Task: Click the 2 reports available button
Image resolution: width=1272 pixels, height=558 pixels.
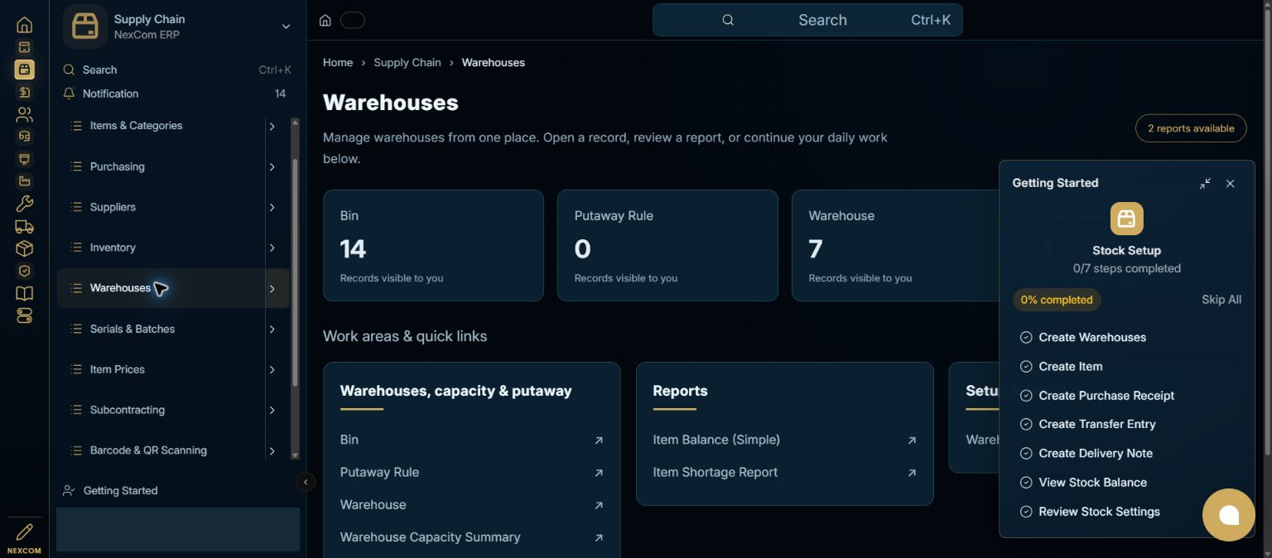Action: 1191,128
